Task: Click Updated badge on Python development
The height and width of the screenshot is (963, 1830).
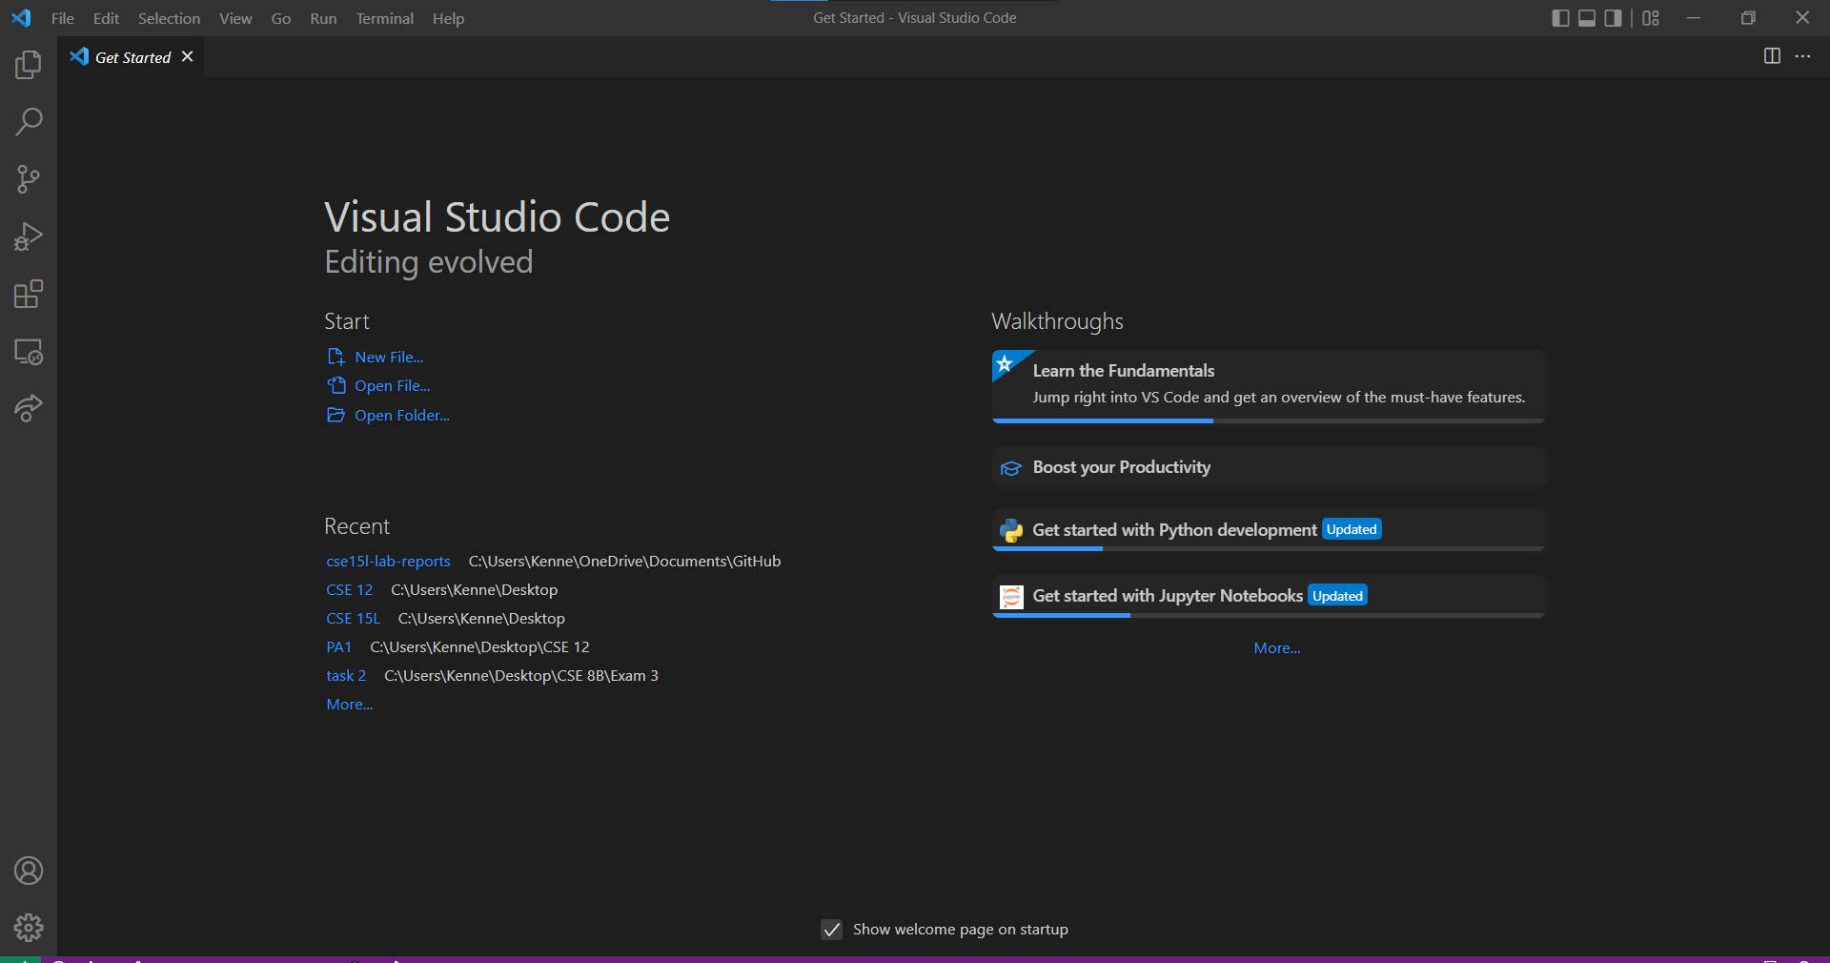Action: point(1352,529)
